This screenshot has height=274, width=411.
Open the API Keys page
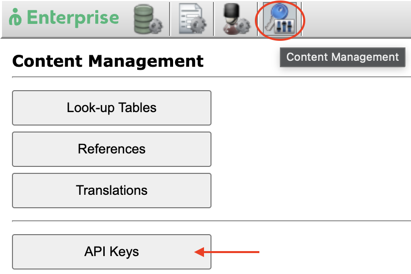[112, 252]
